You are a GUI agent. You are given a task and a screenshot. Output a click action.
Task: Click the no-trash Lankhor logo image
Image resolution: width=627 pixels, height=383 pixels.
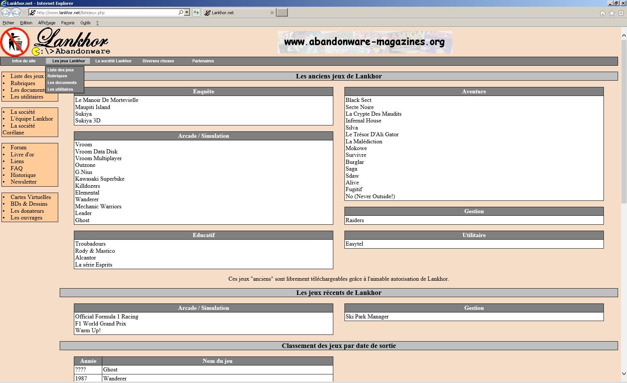tap(15, 42)
